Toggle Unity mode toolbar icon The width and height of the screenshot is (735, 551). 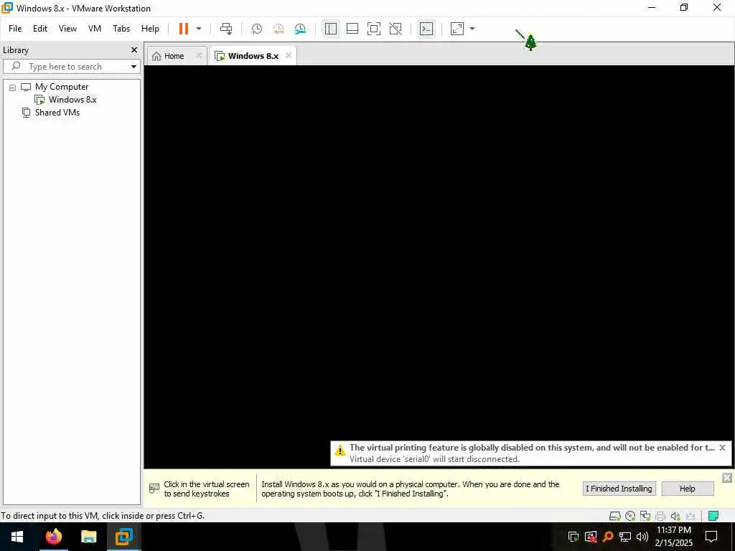(x=395, y=29)
